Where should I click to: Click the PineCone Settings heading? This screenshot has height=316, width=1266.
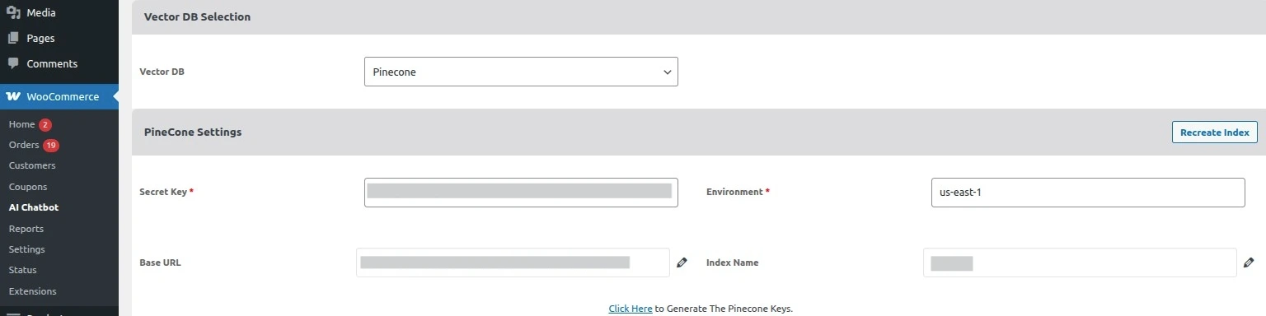[193, 132]
